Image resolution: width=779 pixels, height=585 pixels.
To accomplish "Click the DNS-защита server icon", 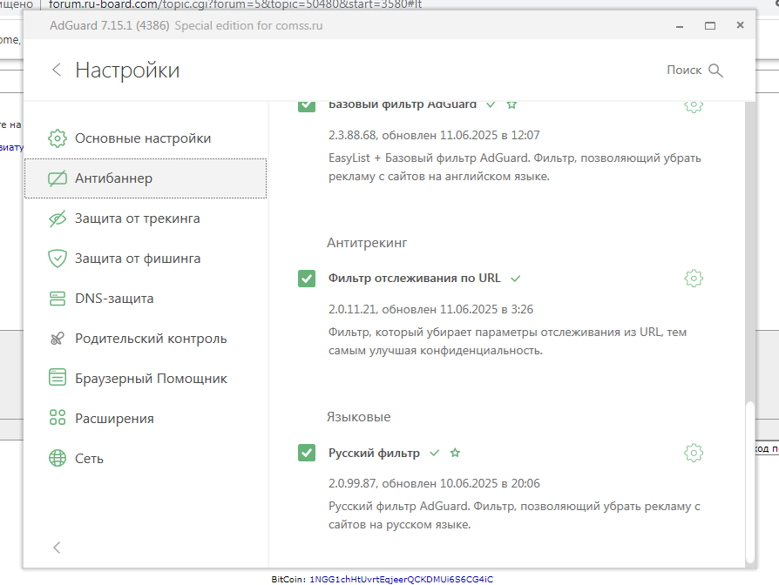I will pyautogui.click(x=58, y=299).
